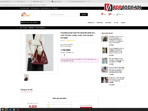Viewport: 148px width, 111px height.
Task: Click the product quantity field showing 1
Action: [64, 55]
